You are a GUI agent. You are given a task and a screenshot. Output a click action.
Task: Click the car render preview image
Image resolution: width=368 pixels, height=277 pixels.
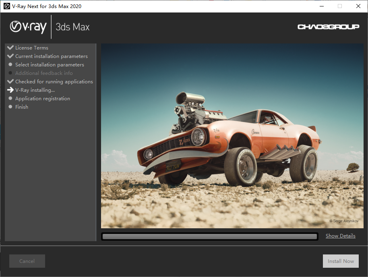[x=232, y=136]
